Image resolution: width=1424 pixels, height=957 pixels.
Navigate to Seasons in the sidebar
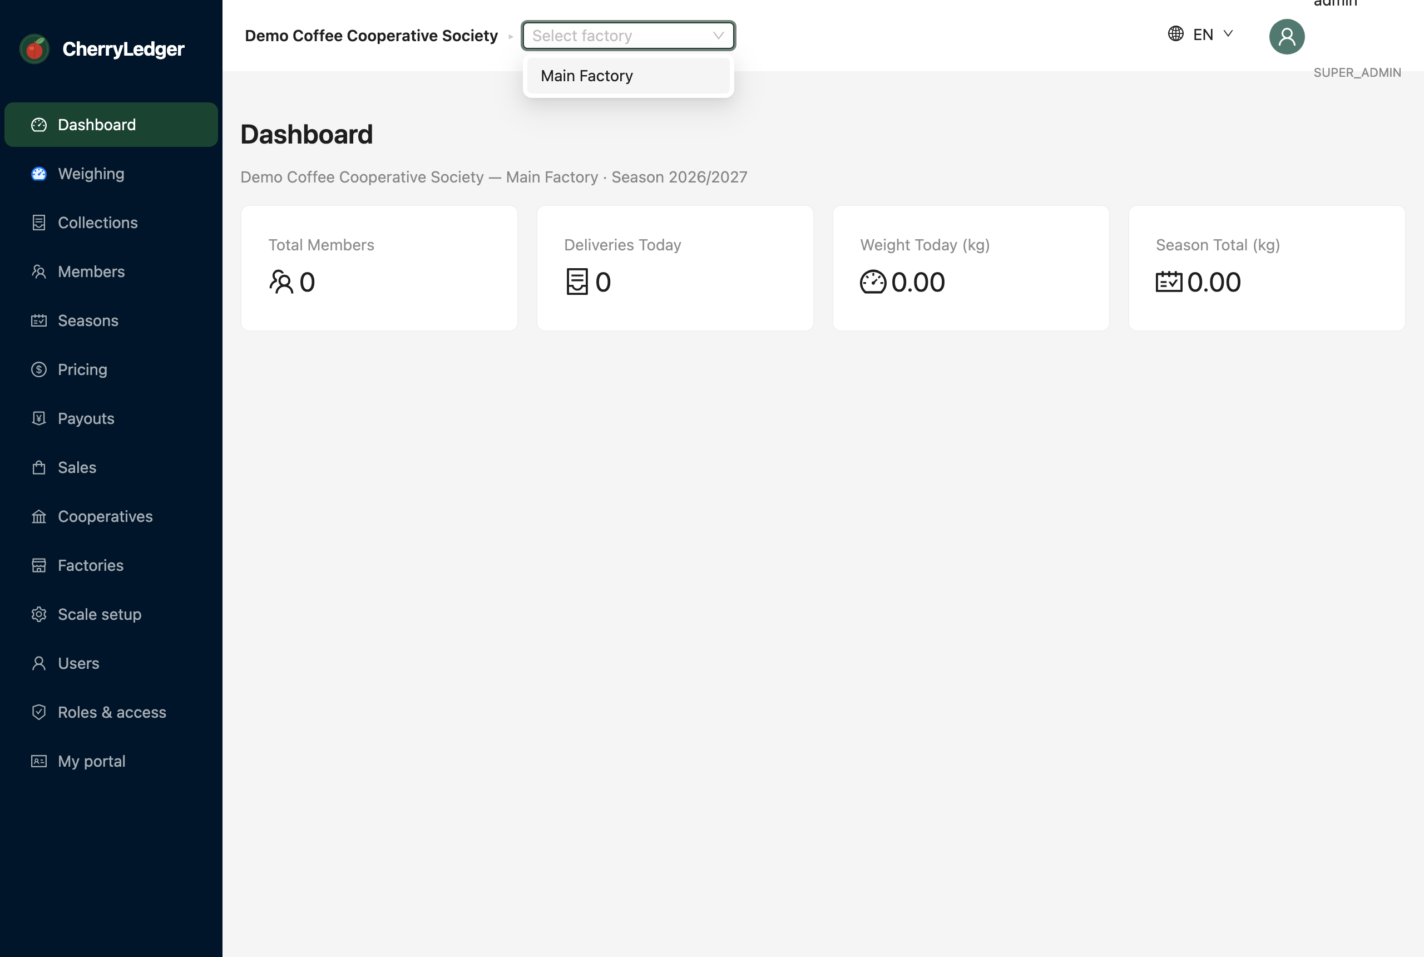click(x=111, y=320)
